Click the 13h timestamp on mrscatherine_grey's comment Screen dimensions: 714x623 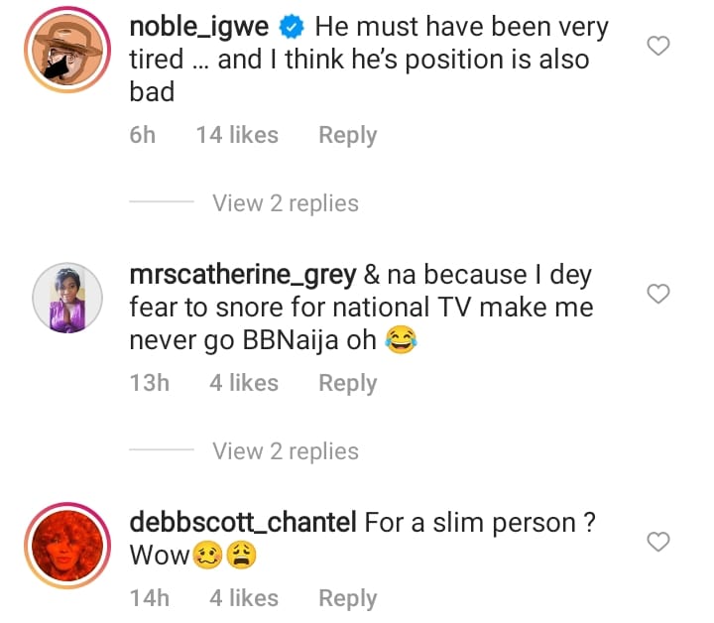[x=150, y=383]
